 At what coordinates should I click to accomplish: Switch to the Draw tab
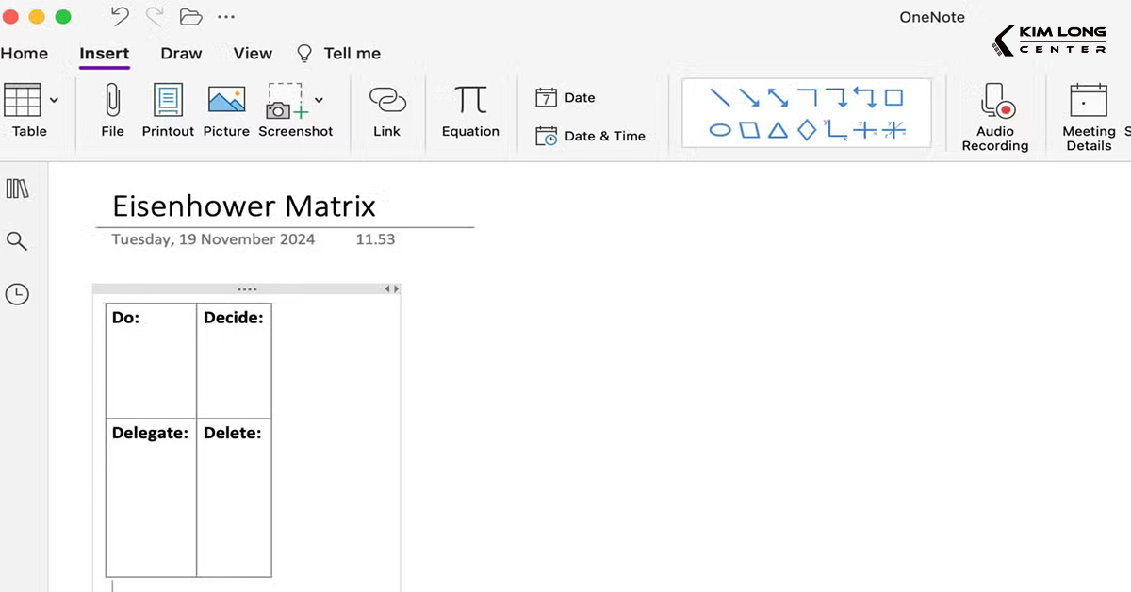click(x=181, y=54)
